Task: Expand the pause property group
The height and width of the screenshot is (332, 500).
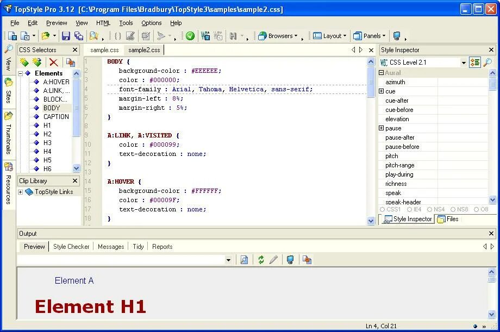Action: point(381,128)
